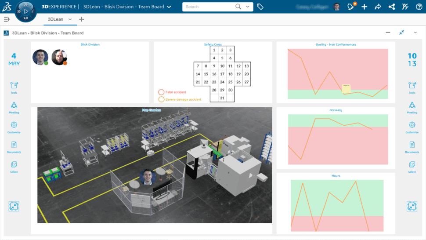This screenshot has height=240, width=426.
Task: Click the Hours chart title
Action: click(x=336, y=175)
